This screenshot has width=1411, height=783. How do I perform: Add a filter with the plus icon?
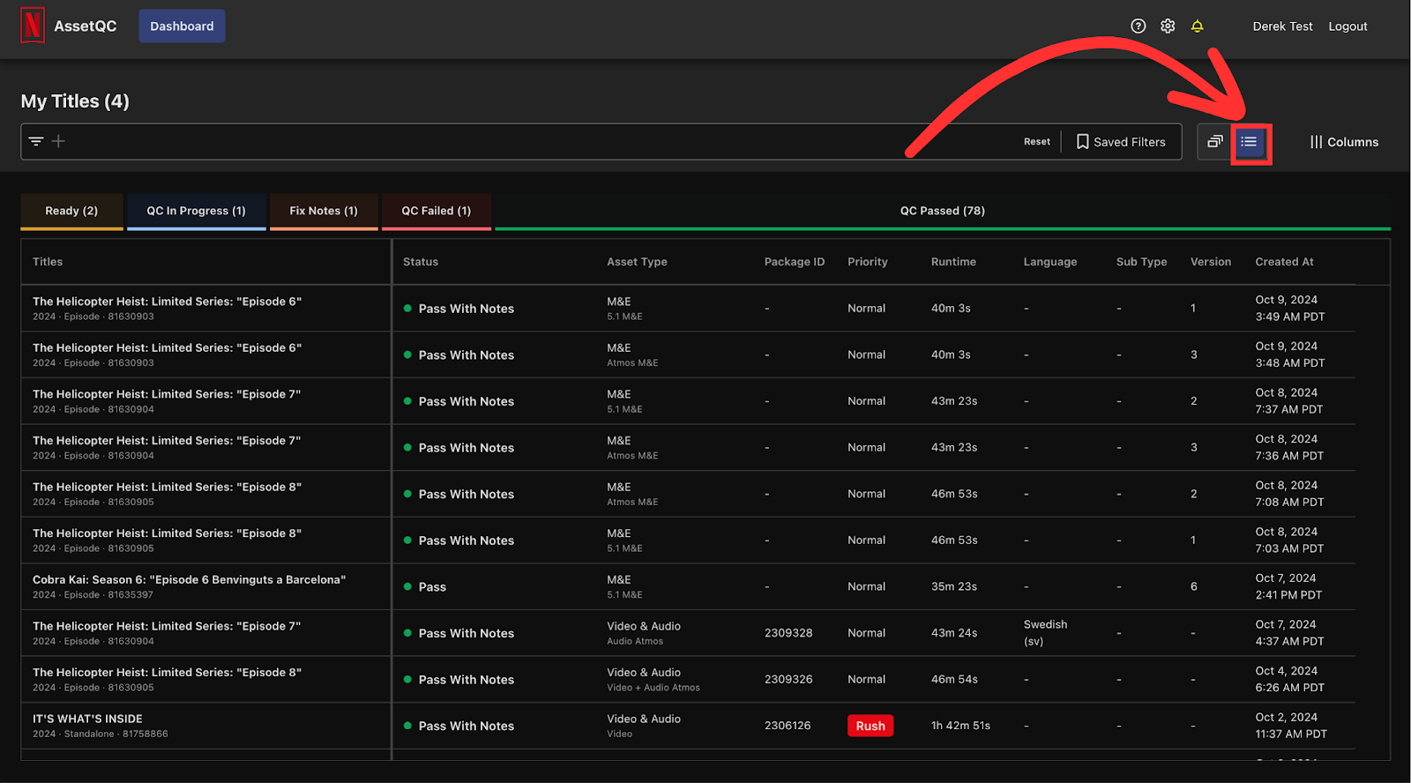click(x=58, y=141)
